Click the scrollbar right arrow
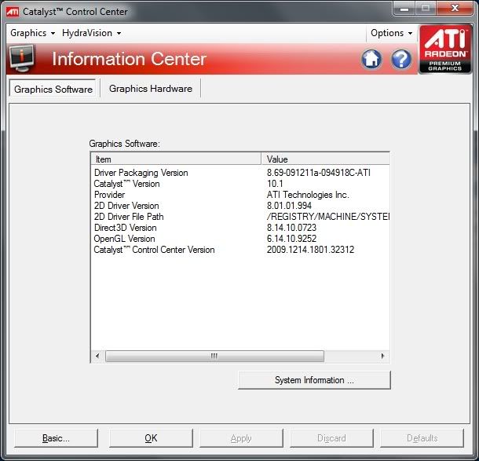Viewport: 479px width, 461px height. 382,356
